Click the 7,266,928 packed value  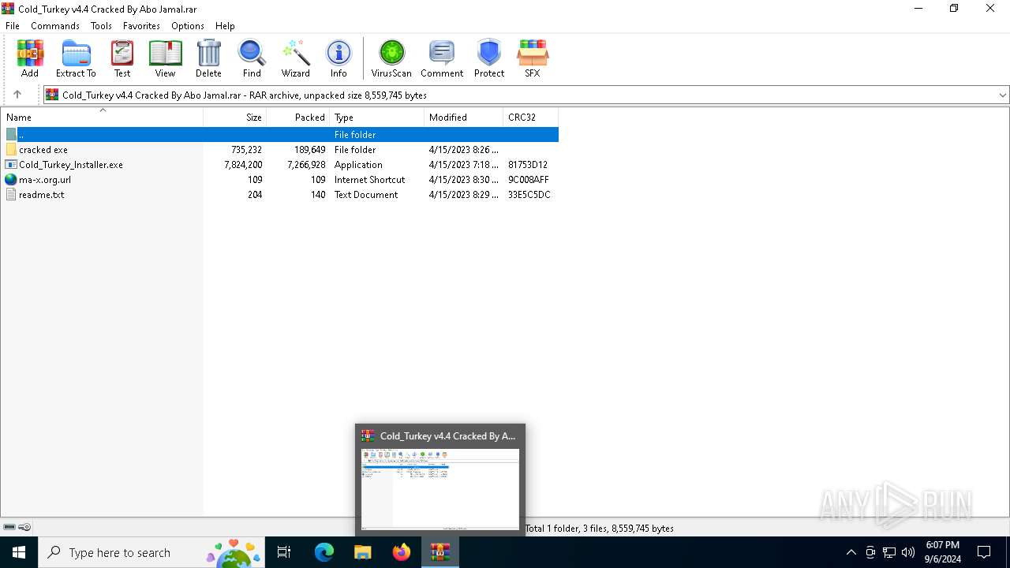[x=307, y=165]
